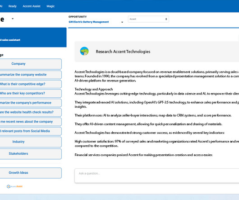The width and height of the screenshot is (239, 200).
Task: Click the OPPORTUNITY label
Action: pos(78,17)
